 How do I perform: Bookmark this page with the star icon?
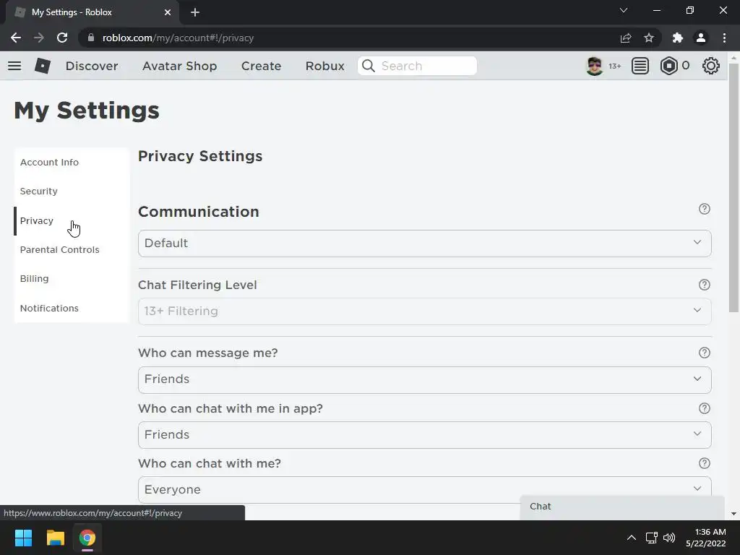point(649,38)
